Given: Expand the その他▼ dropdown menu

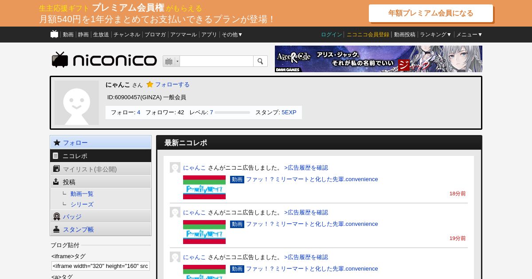Looking at the screenshot, I should tap(232, 35).
